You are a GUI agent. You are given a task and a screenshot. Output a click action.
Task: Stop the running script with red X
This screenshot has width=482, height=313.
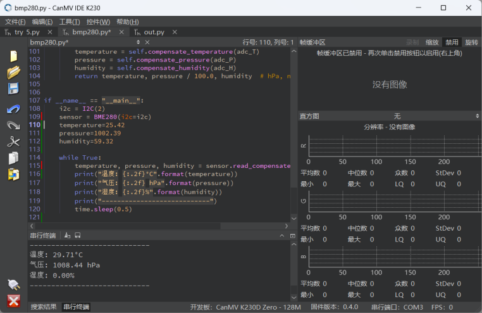(x=14, y=301)
